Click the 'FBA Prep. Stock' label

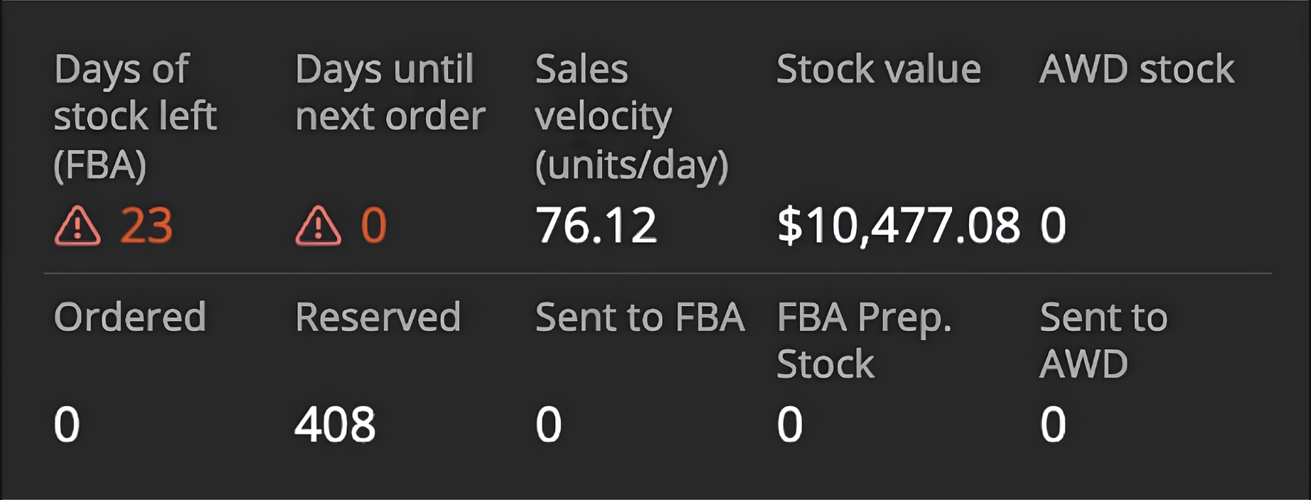click(863, 340)
